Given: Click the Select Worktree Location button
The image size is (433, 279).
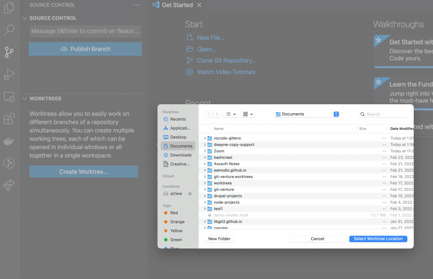Looking at the screenshot, I should click(x=378, y=239).
